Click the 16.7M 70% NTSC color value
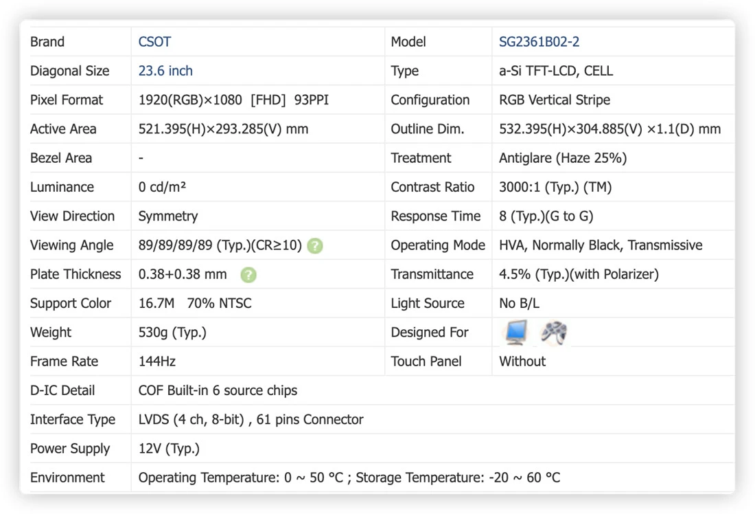The height and width of the screenshot is (514, 755). 195,303
